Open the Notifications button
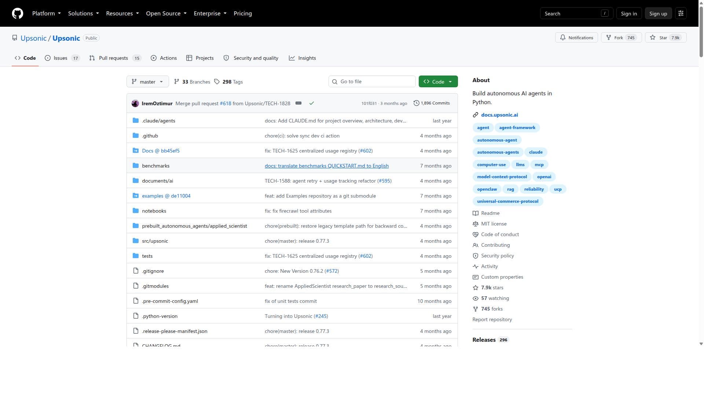 (x=576, y=38)
